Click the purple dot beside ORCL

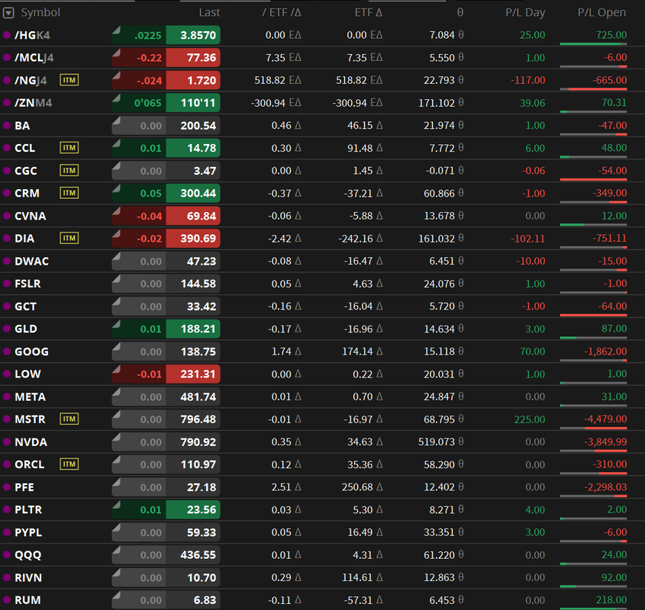7,464
